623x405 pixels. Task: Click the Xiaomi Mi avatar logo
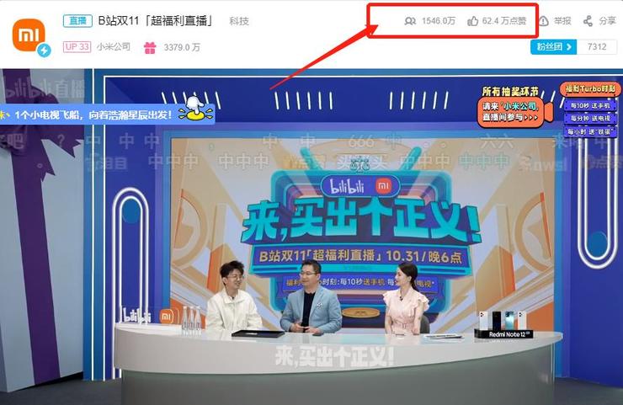pyautogui.click(x=29, y=35)
